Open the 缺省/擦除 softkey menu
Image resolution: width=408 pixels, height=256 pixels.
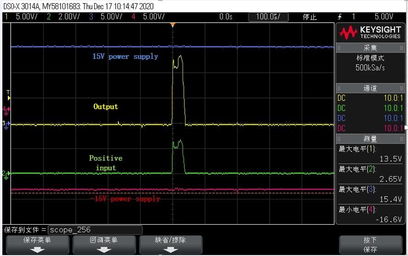(x=170, y=245)
